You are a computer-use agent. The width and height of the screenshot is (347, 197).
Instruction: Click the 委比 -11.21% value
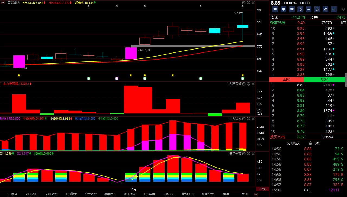pyautogui.click(x=298, y=17)
